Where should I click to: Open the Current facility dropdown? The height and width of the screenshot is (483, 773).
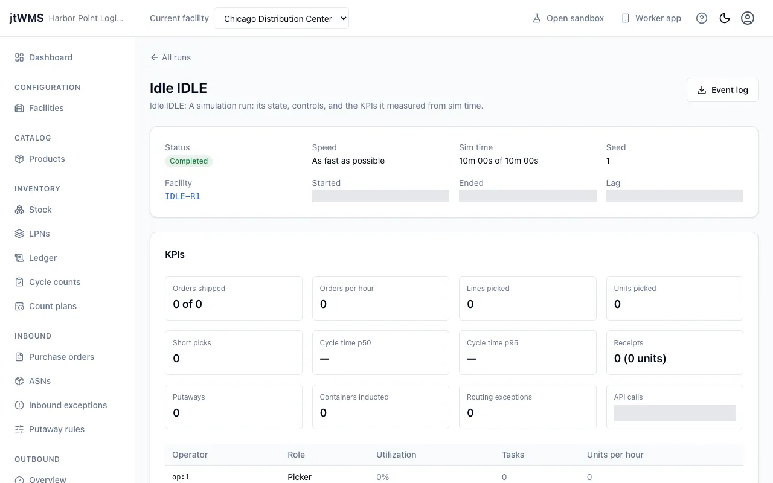pyautogui.click(x=281, y=18)
